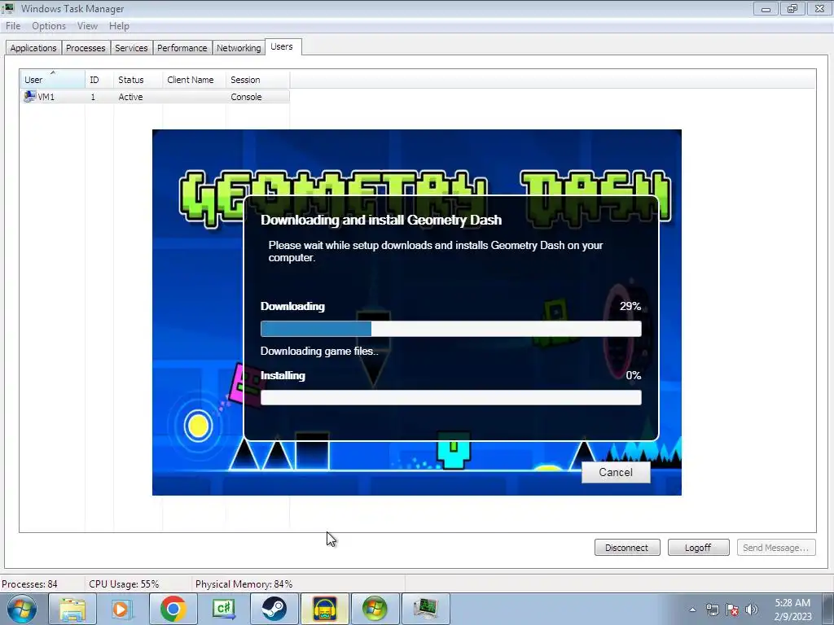Viewport: 834px width, 625px height.
Task: Open the Options menu
Action: point(48,26)
